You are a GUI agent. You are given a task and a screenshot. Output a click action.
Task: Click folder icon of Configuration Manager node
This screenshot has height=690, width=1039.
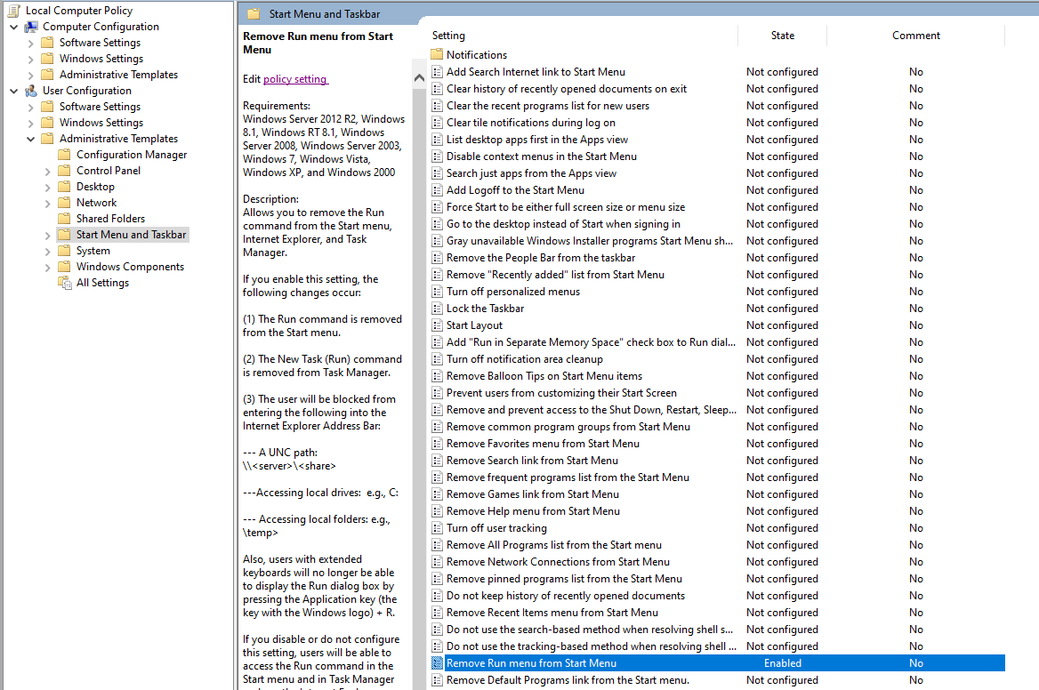(64, 155)
